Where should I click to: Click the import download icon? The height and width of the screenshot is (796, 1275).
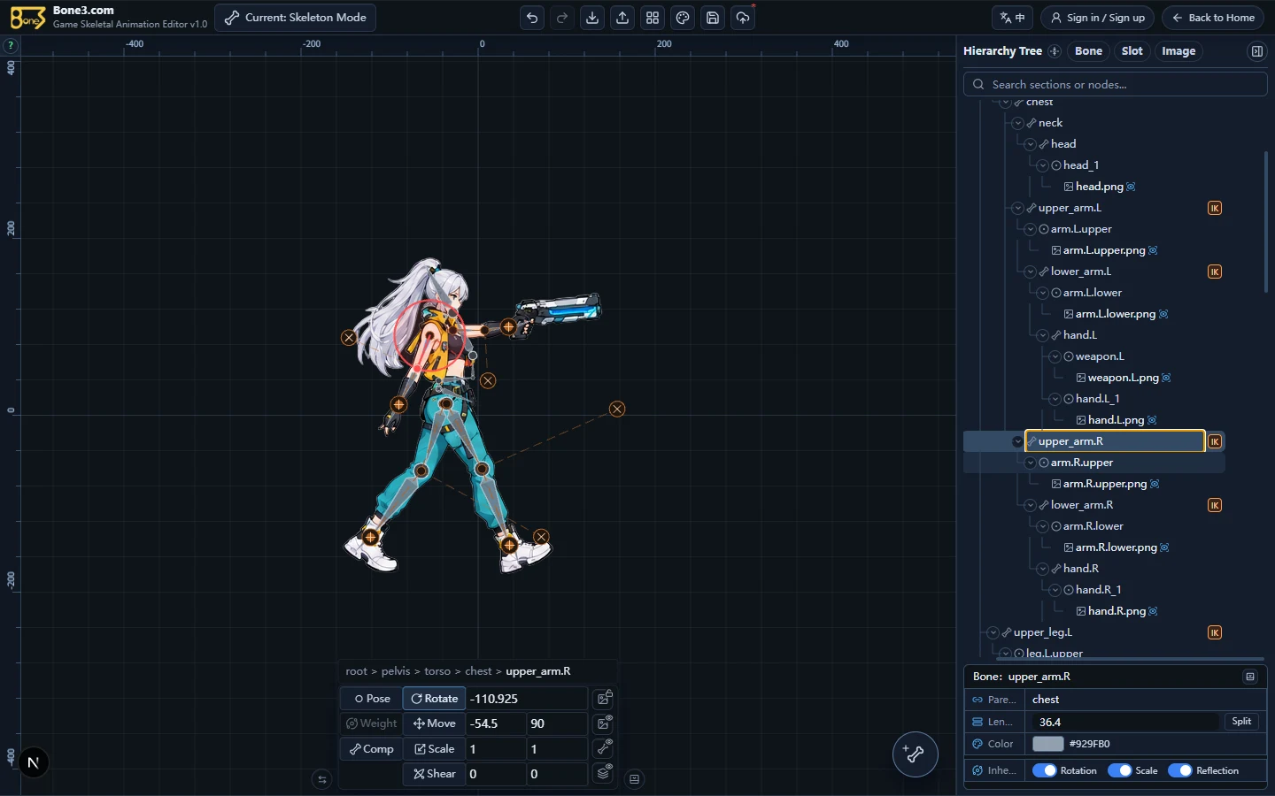(592, 18)
